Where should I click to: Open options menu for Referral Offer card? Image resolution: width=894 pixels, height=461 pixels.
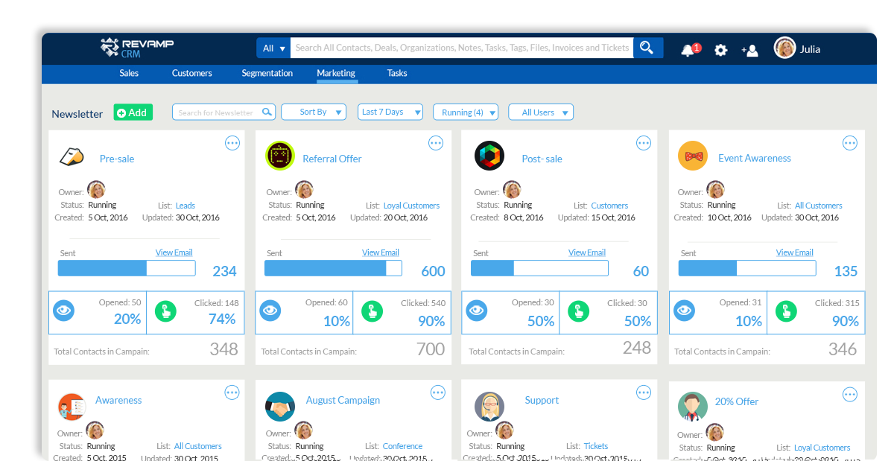click(437, 143)
